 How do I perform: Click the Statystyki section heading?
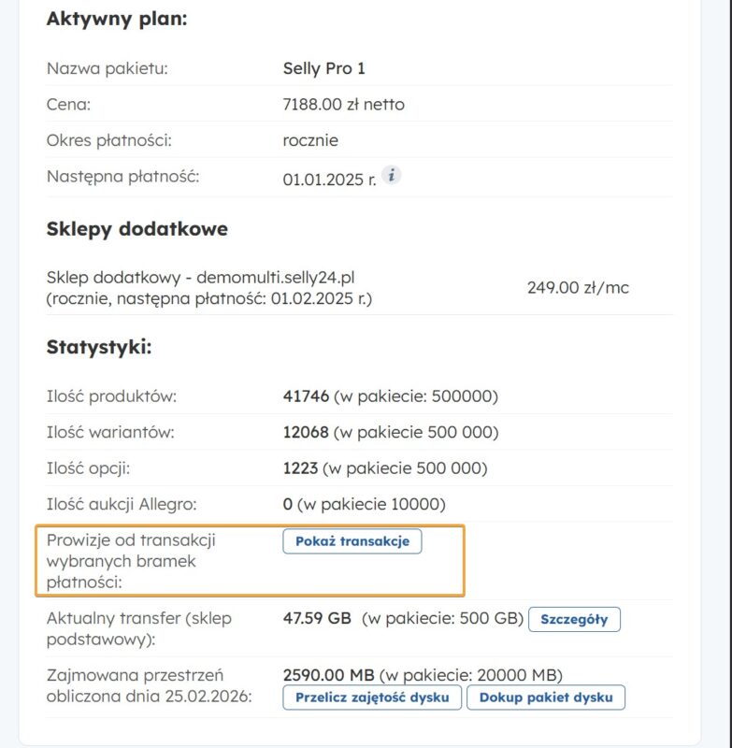pyautogui.click(x=99, y=348)
